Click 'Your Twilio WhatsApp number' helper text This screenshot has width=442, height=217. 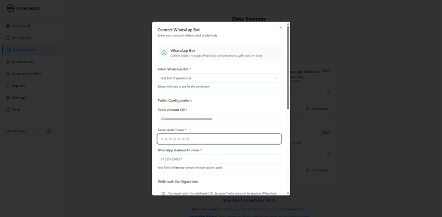pos(190,168)
